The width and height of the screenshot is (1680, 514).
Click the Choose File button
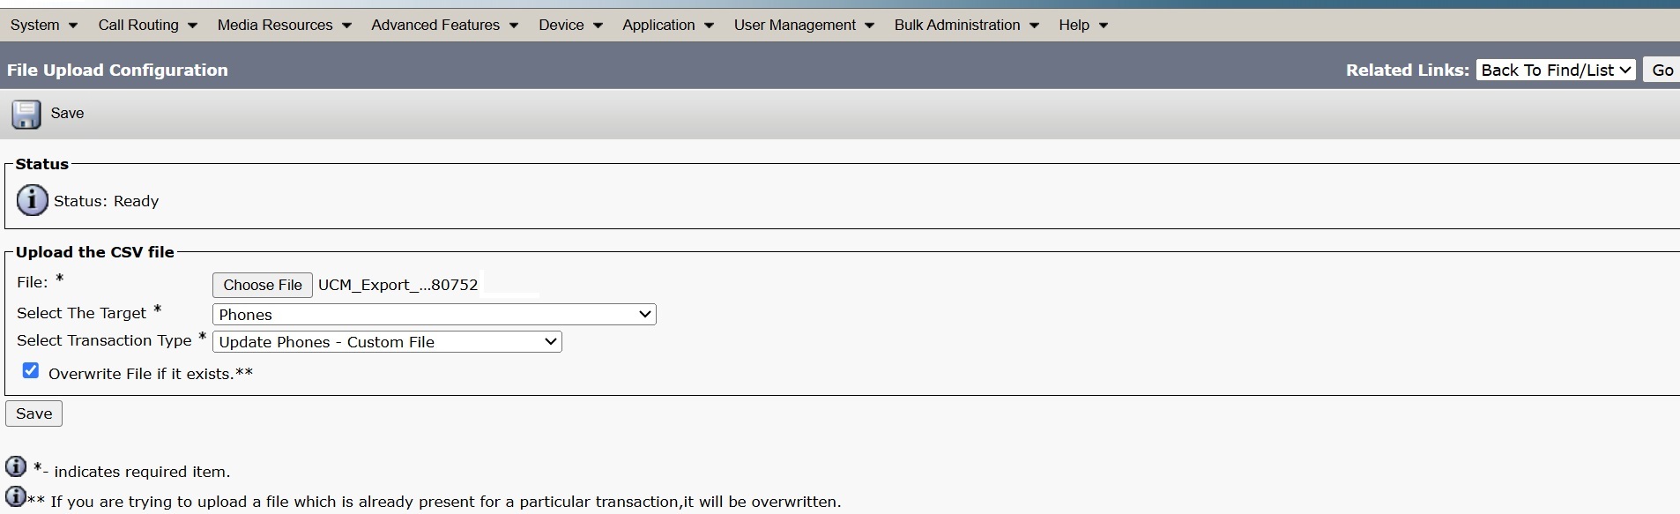(x=263, y=285)
